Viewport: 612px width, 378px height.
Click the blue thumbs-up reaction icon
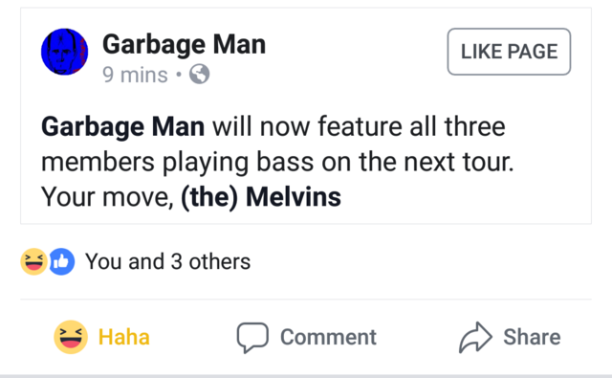[x=61, y=261]
